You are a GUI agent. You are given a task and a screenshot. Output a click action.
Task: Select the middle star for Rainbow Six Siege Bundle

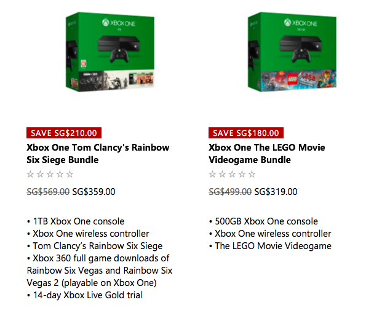point(50,175)
